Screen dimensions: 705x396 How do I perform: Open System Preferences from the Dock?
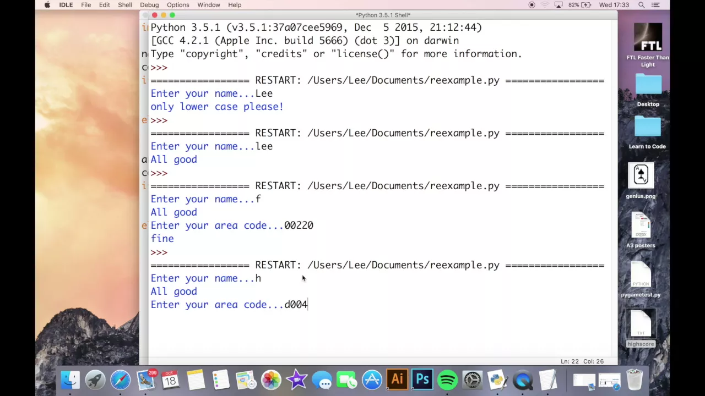pyautogui.click(x=473, y=380)
